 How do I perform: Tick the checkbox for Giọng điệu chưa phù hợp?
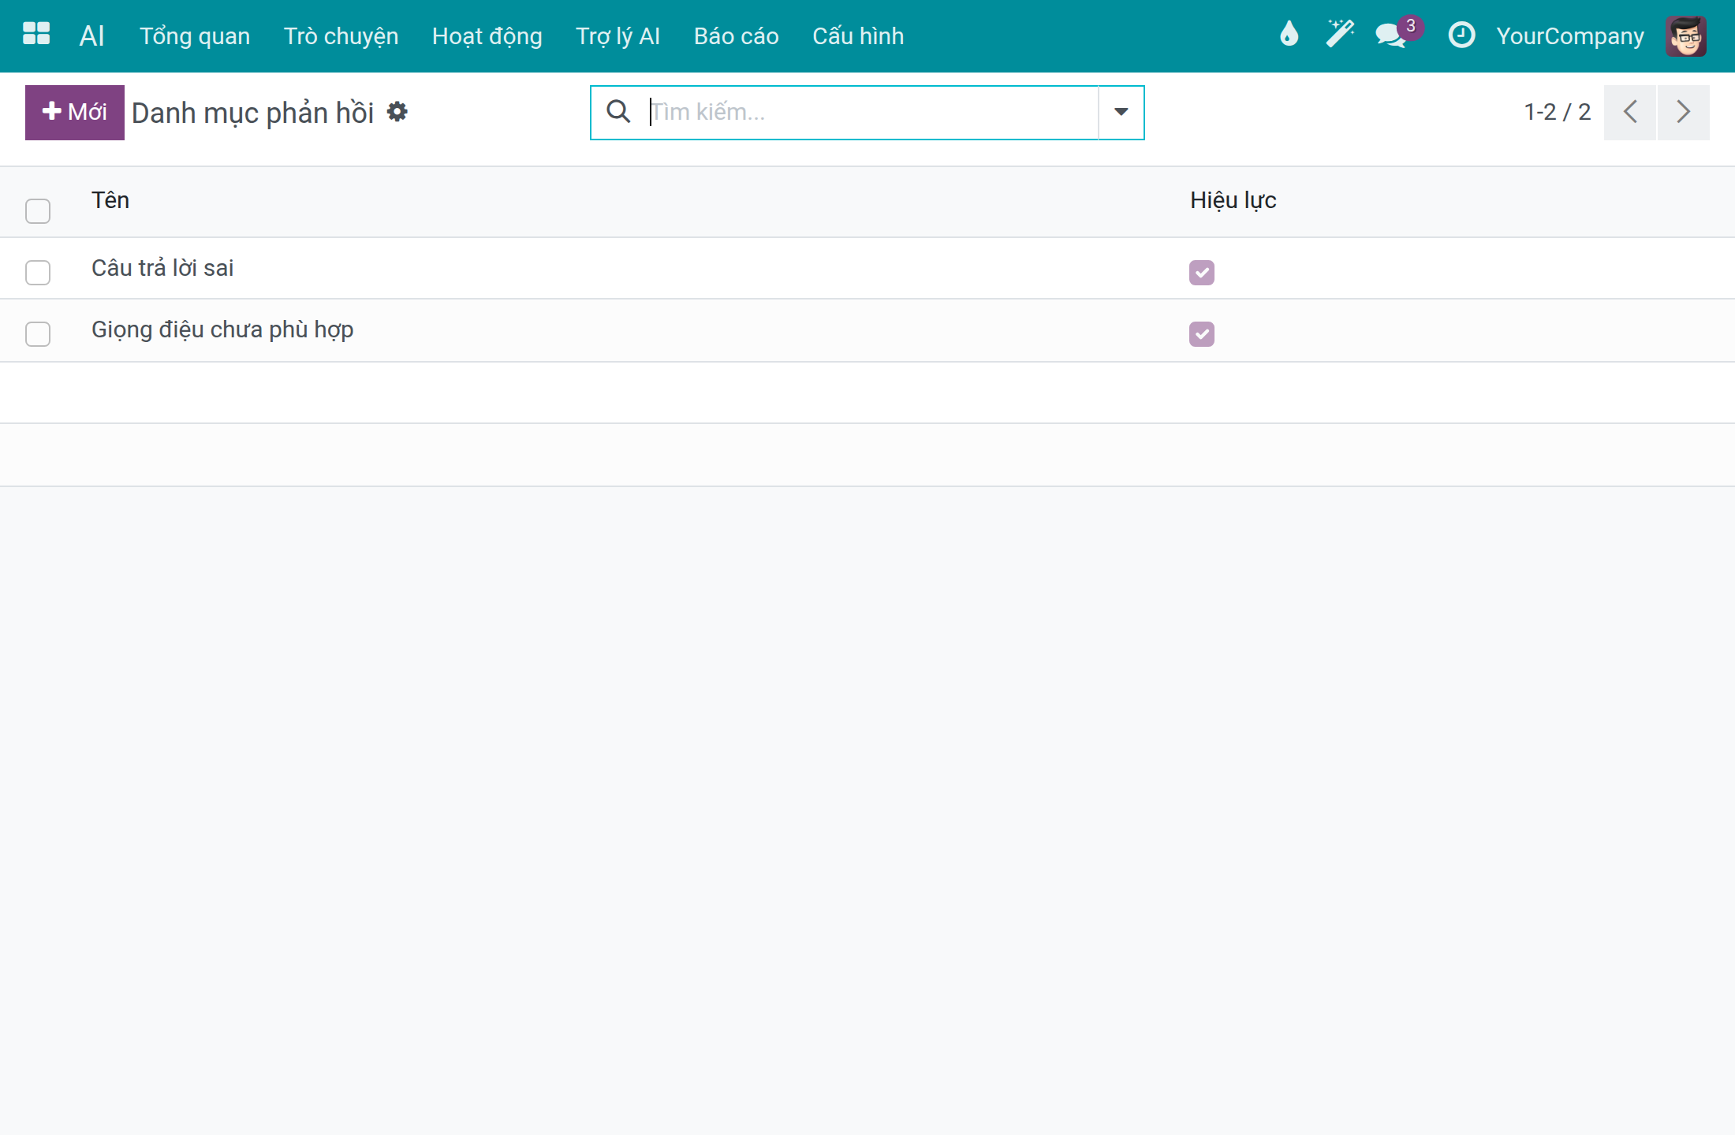[x=38, y=334]
